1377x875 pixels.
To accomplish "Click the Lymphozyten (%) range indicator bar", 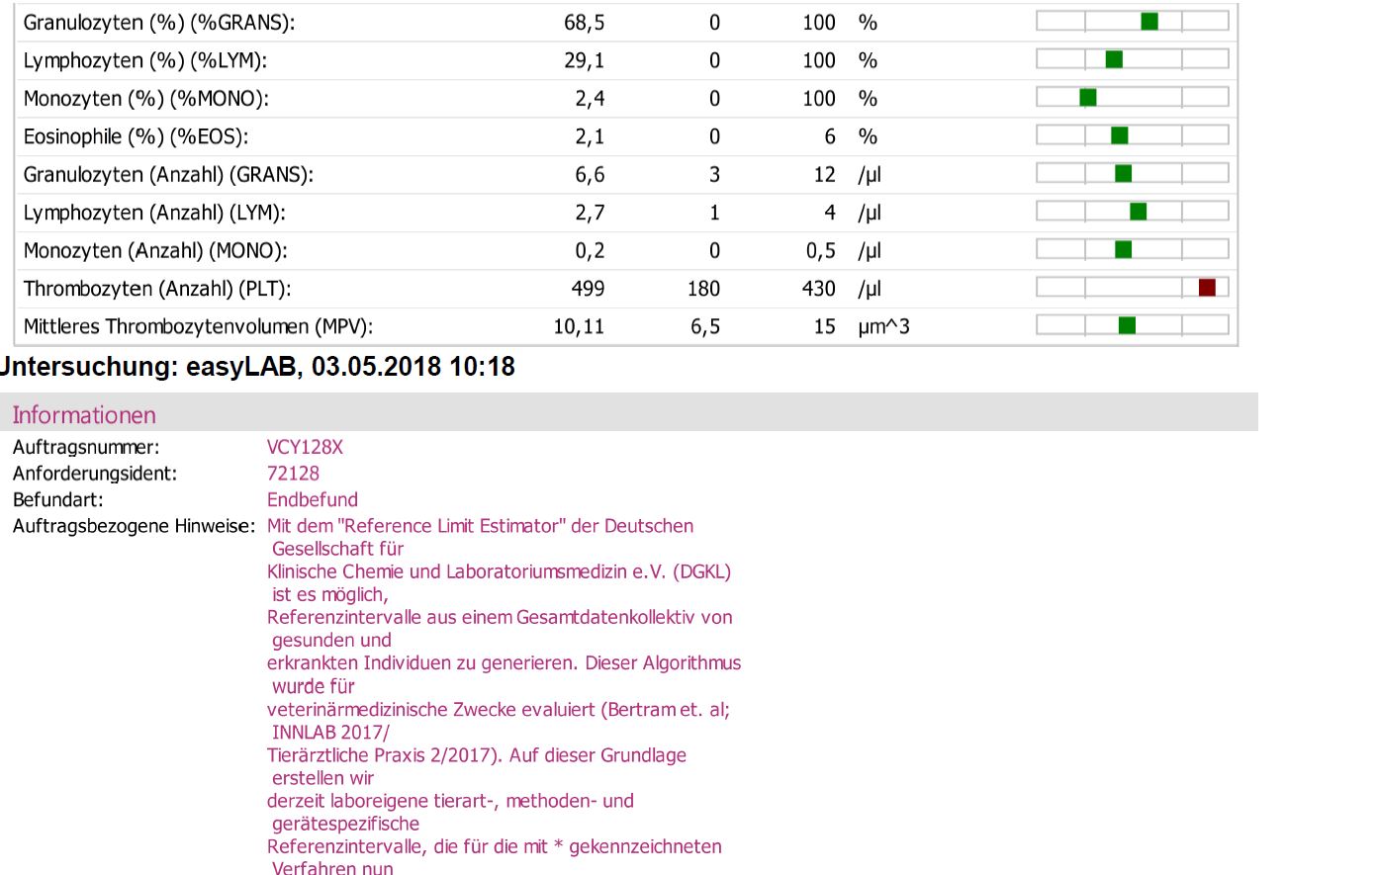I will click(1133, 59).
